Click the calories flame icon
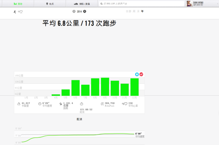This screenshot has height=145, width=219. tap(19, 104)
